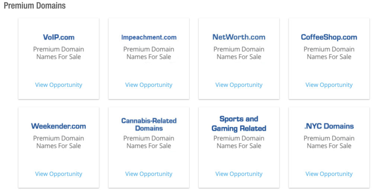
Task: Select the VoIP.com domain title
Action: [x=58, y=37]
